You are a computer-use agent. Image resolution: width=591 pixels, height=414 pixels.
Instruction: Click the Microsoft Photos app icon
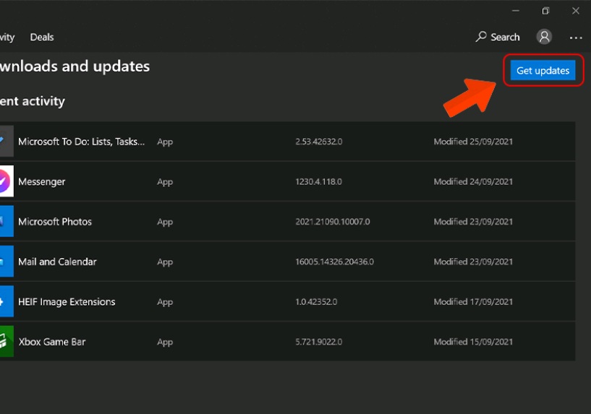click(x=7, y=221)
